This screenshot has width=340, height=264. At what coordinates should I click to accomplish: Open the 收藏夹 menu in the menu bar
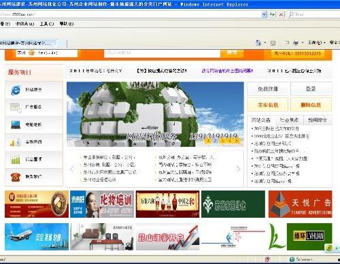tap(24, 24)
